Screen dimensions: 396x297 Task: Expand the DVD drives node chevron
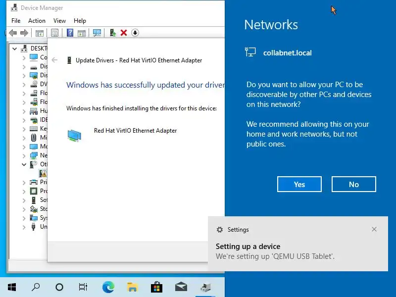[24, 85]
